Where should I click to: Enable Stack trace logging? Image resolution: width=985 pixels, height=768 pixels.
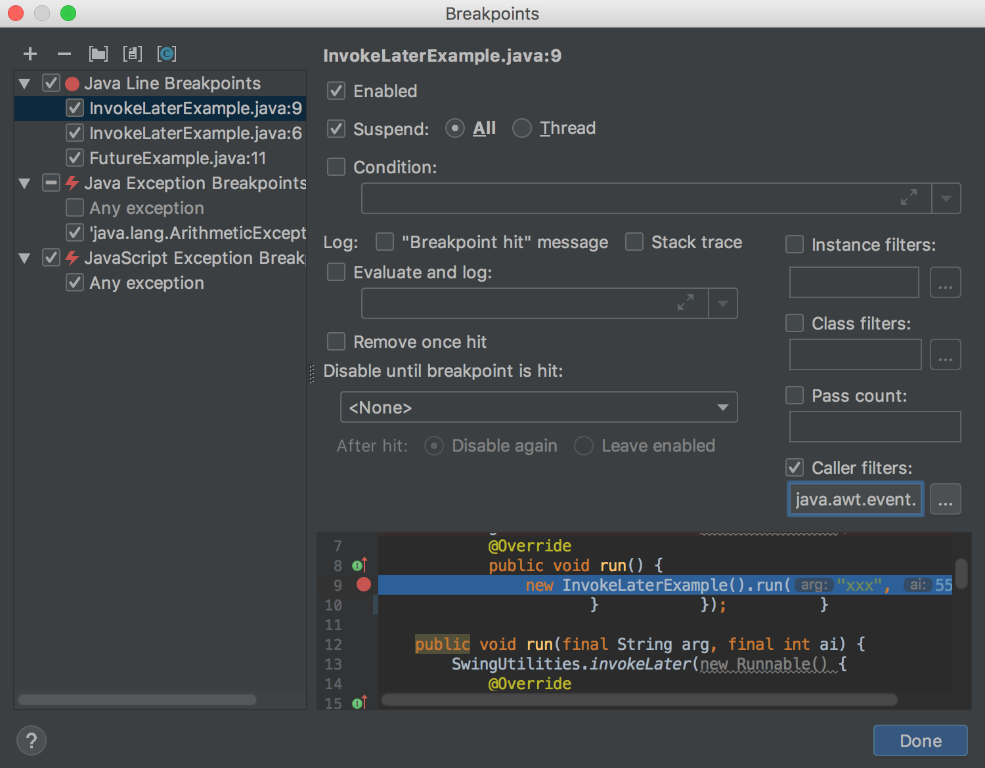(x=634, y=242)
